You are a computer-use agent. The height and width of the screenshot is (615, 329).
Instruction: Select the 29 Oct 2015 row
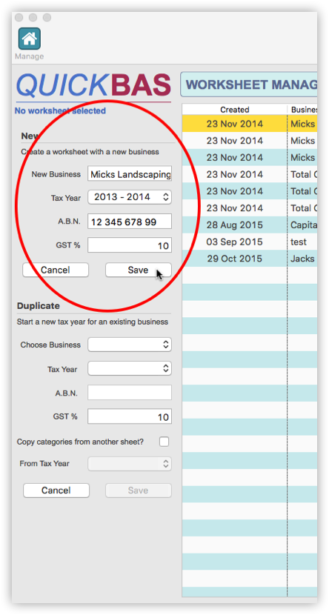pyautogui.click(x=250, y=259)
